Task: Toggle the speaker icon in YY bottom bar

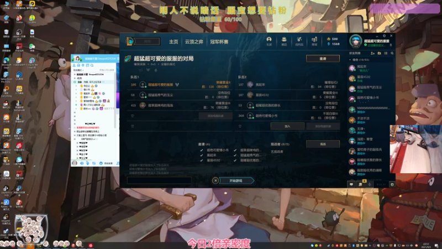Action: (82, 163)
